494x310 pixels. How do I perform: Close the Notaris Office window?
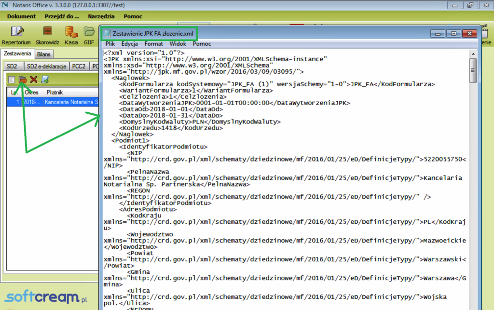(486, 5)
